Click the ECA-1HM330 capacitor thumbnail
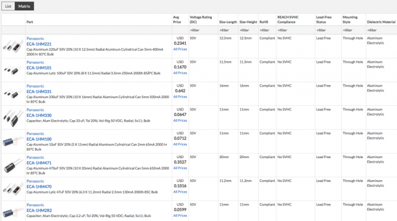Viewport: 397px width, 221px height. click(x=13, y=118)
